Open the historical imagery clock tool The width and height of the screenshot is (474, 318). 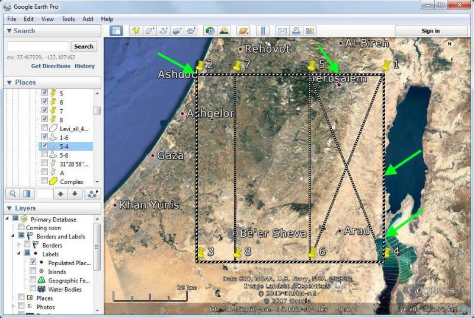[210, 31]
